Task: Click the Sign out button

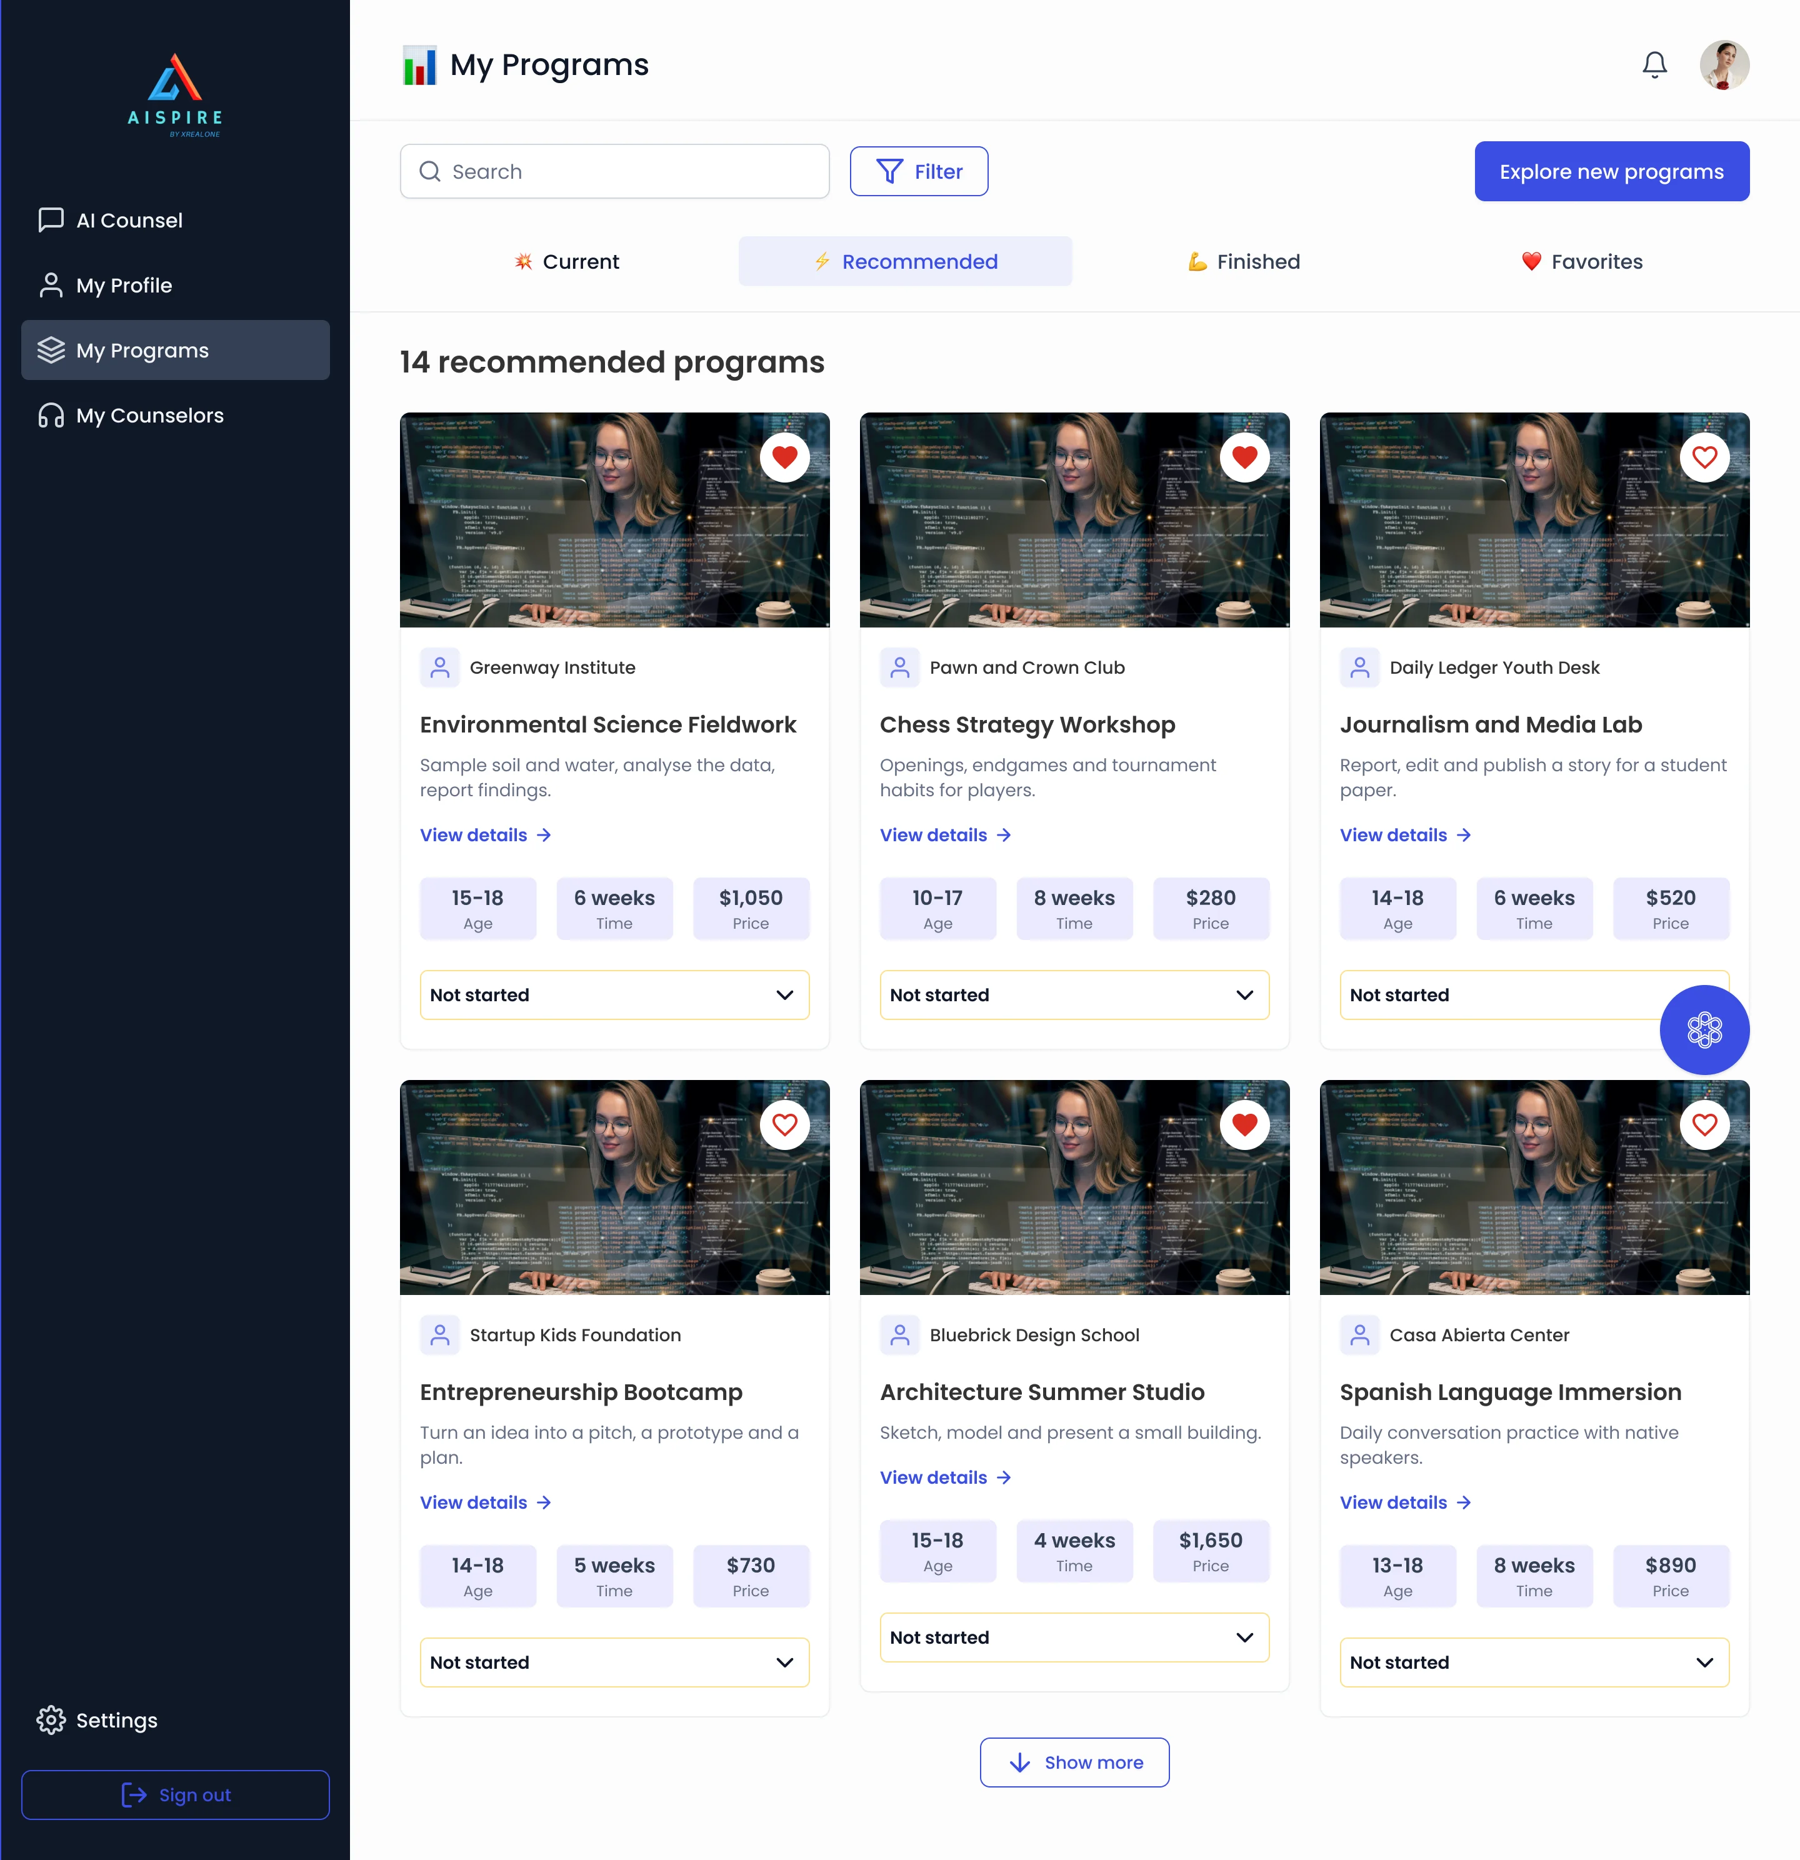Action: click(x=176, y=1796)
